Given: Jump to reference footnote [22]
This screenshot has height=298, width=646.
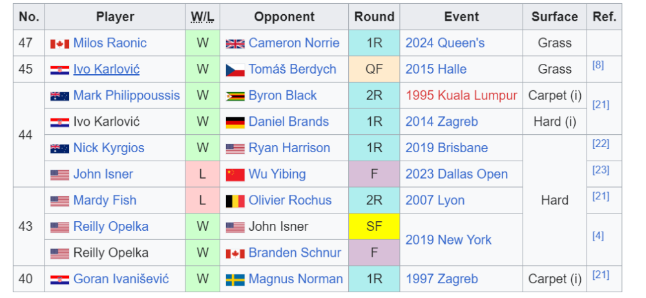Looking at the screenshot, I should pyautogui.click(x=601, y=144).
